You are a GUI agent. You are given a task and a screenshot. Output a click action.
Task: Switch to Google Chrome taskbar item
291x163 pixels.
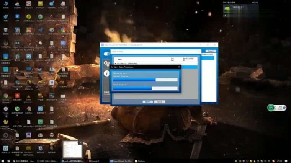(23, 161)
